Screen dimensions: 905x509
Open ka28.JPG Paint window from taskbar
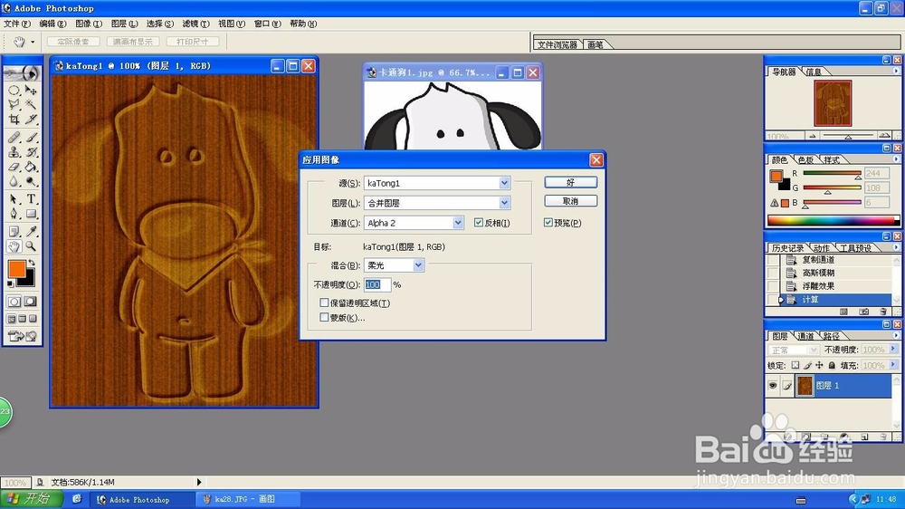point(248,499)
